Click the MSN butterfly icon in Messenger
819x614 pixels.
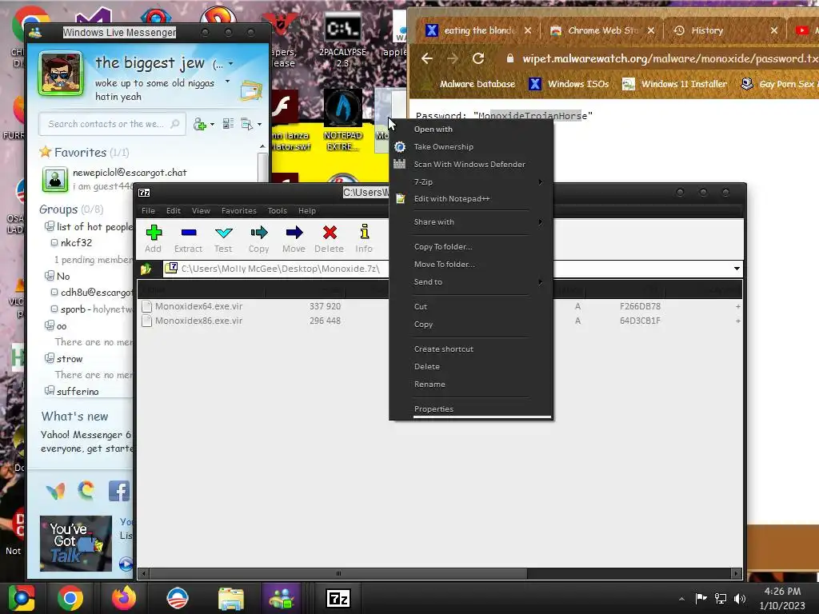56,491
